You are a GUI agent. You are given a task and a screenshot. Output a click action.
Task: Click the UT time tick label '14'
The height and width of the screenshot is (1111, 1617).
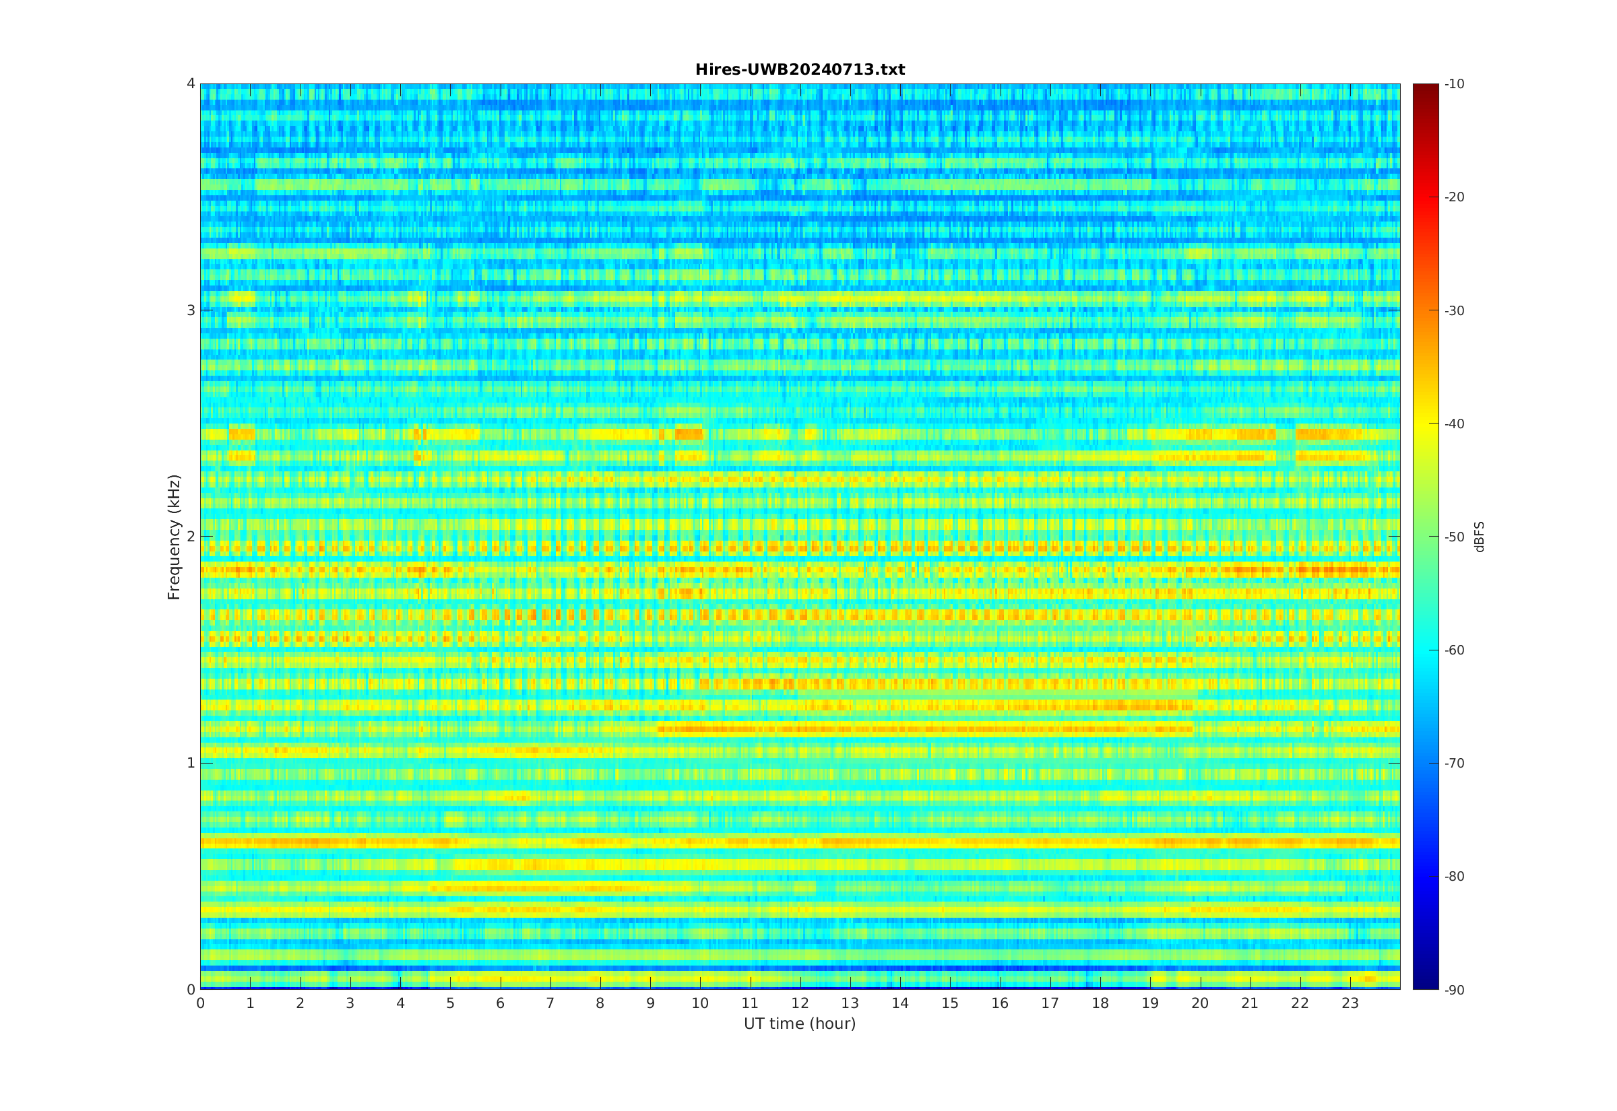click(x=900, y=1003)
